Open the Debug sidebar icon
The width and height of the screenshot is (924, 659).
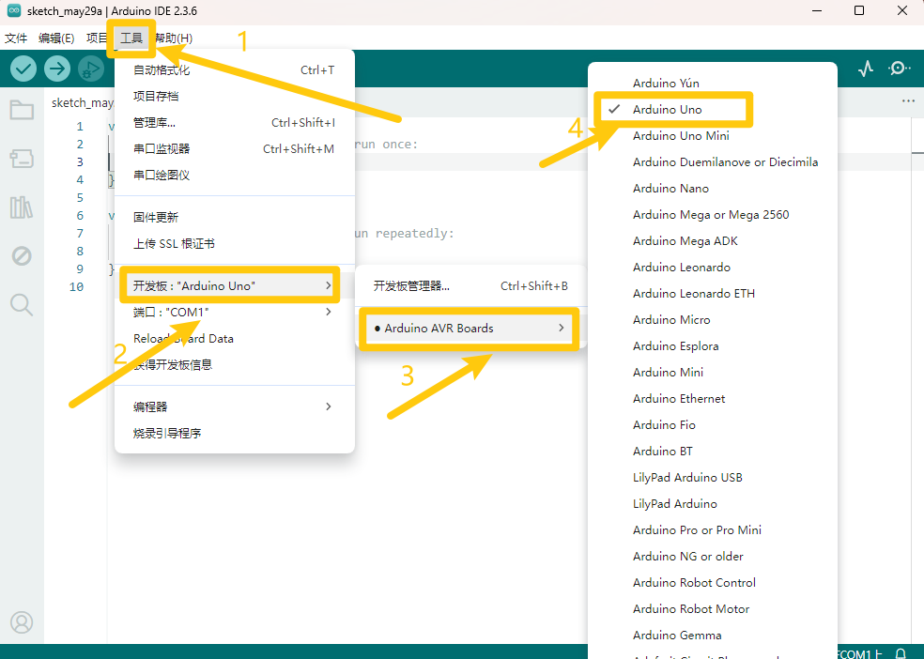pyautogui.click(x=22, y=255)
